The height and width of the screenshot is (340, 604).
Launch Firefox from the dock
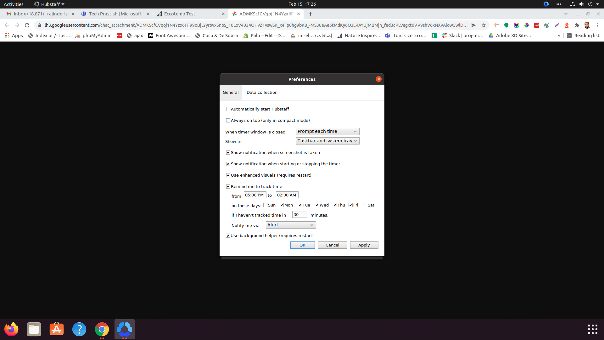[11, 329]
